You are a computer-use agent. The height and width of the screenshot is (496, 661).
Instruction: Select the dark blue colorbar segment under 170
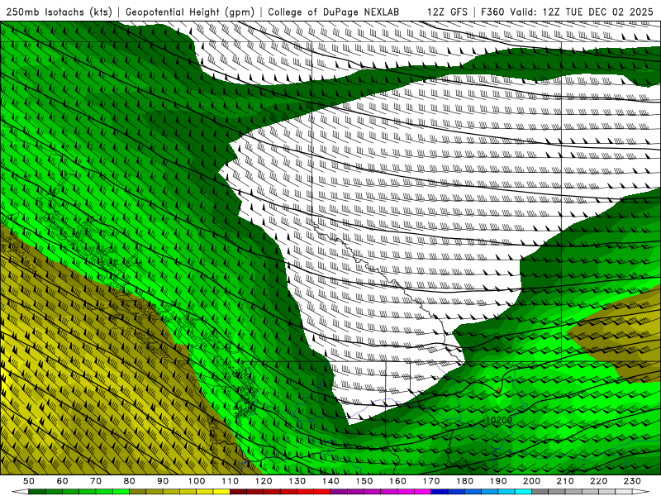click(x=440, y=492)
